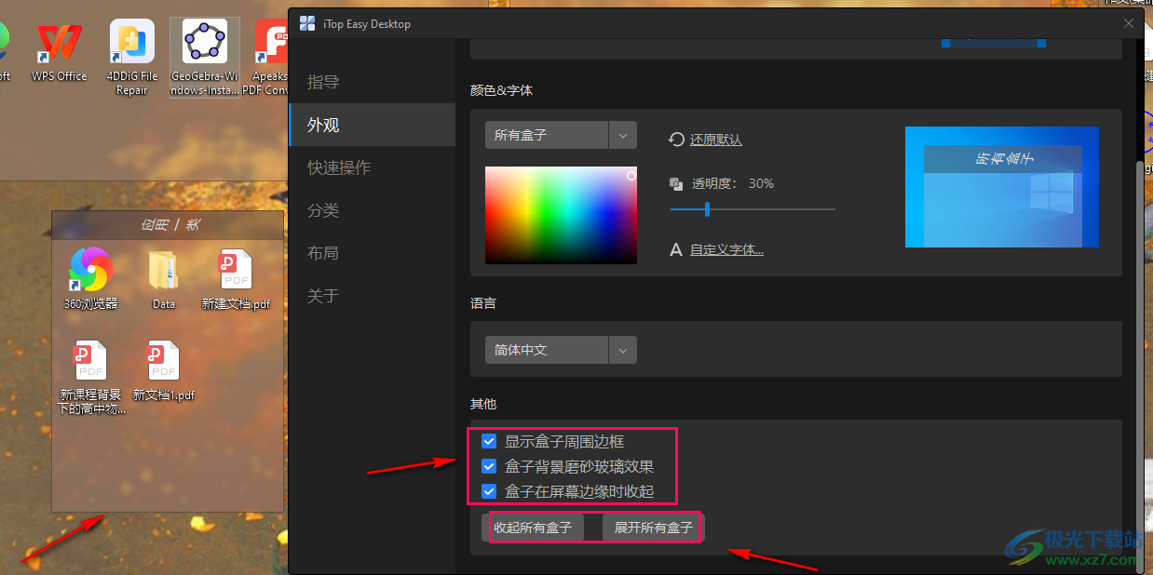Screen dimensions: 1153x575
Task: Click the desktop box title bar
Action: point(168,224)
